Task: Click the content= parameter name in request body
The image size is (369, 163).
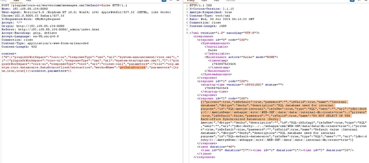Action: point(9,54)
